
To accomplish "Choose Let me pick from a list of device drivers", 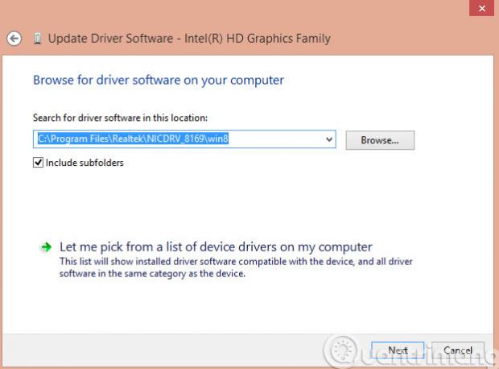I will coord(216,247).
